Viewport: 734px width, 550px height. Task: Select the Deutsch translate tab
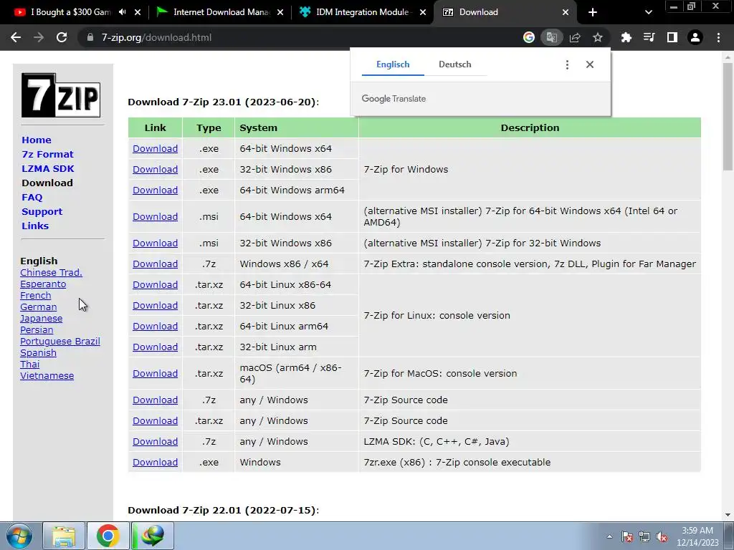coord(455,64)
